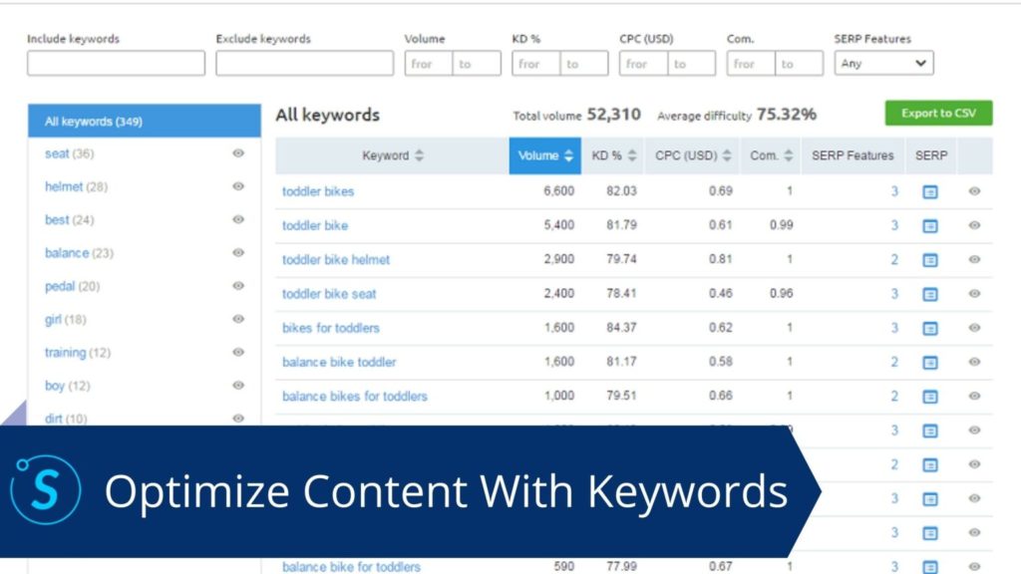1021x574 pixels.
Task: Open SERP view icon for toddler bikes
Action: 929,191
